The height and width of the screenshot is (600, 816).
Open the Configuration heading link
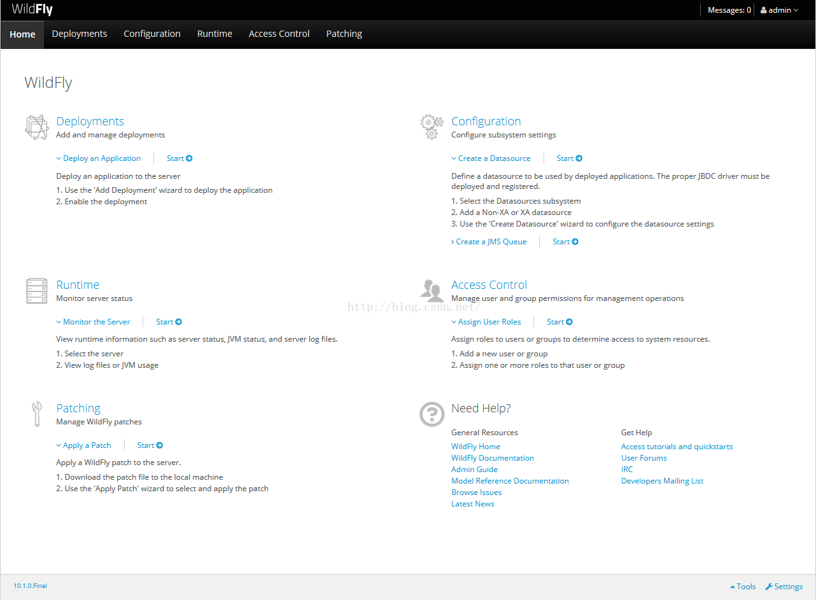tap(486, 122)
